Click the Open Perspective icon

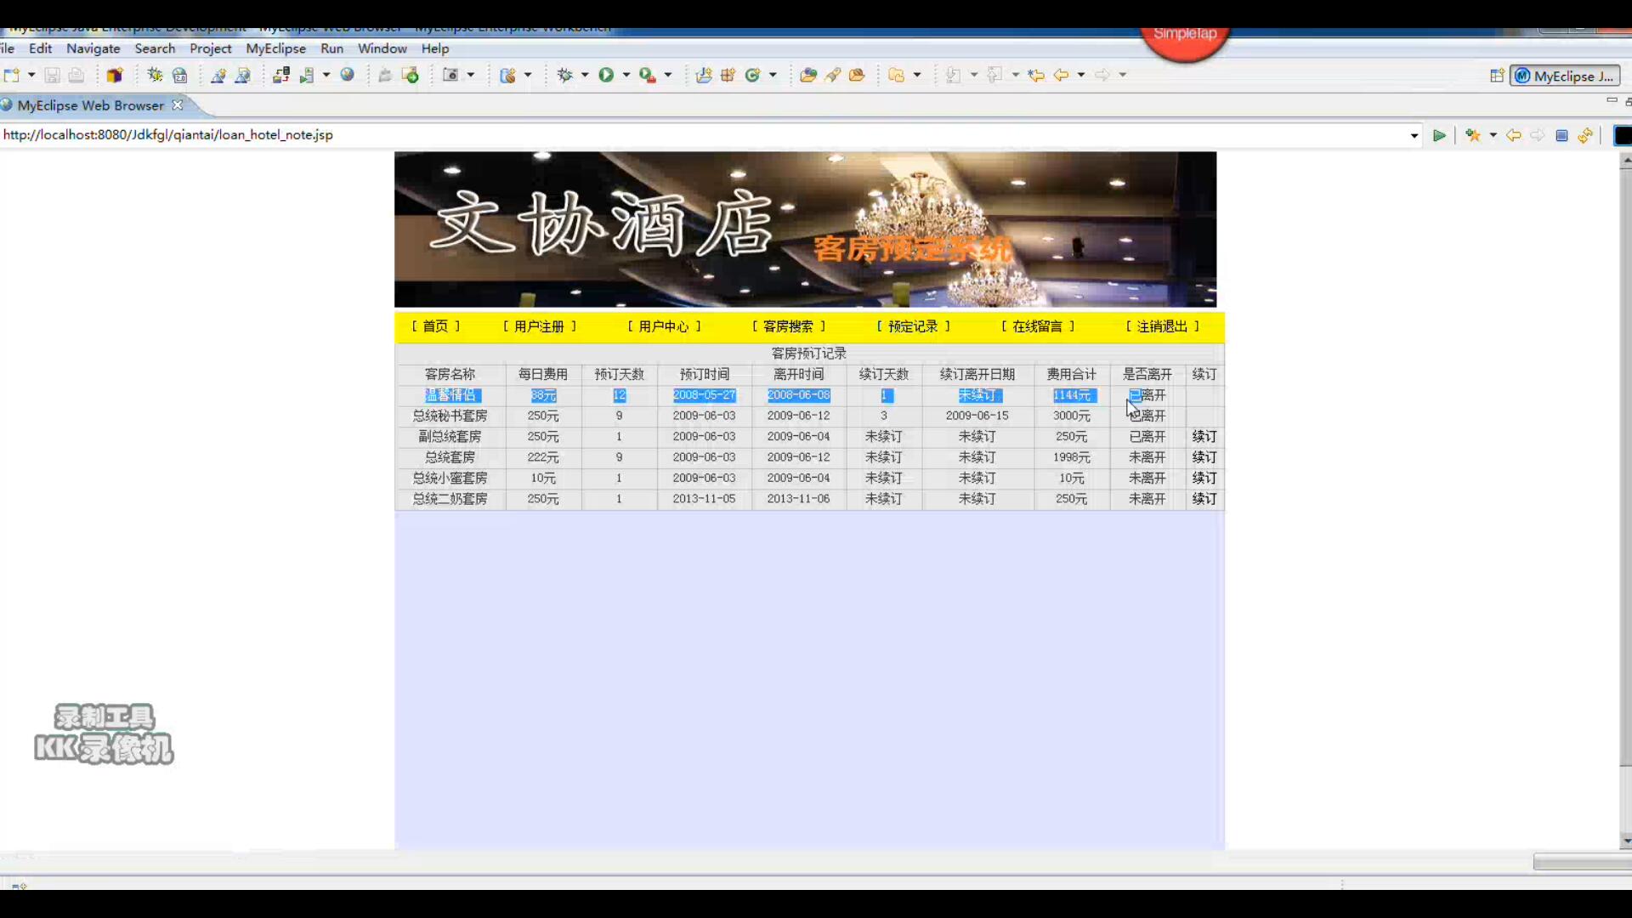coord(1497,76)
